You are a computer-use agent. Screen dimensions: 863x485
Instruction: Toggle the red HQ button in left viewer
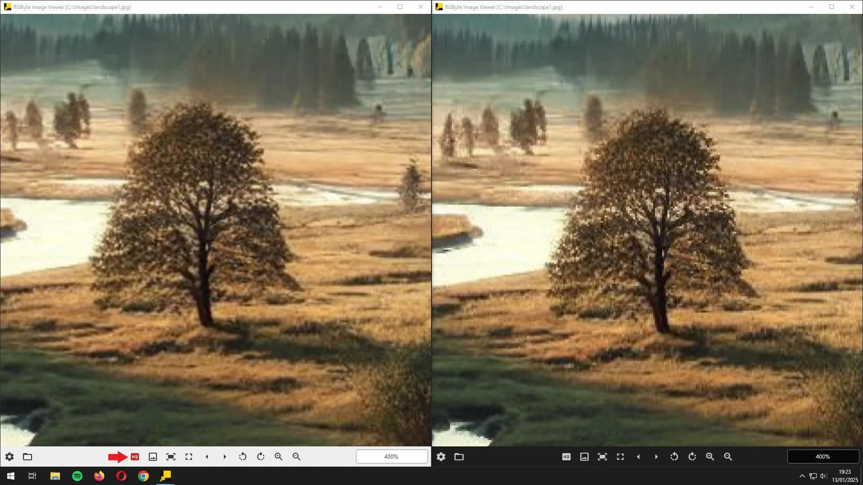135,457
